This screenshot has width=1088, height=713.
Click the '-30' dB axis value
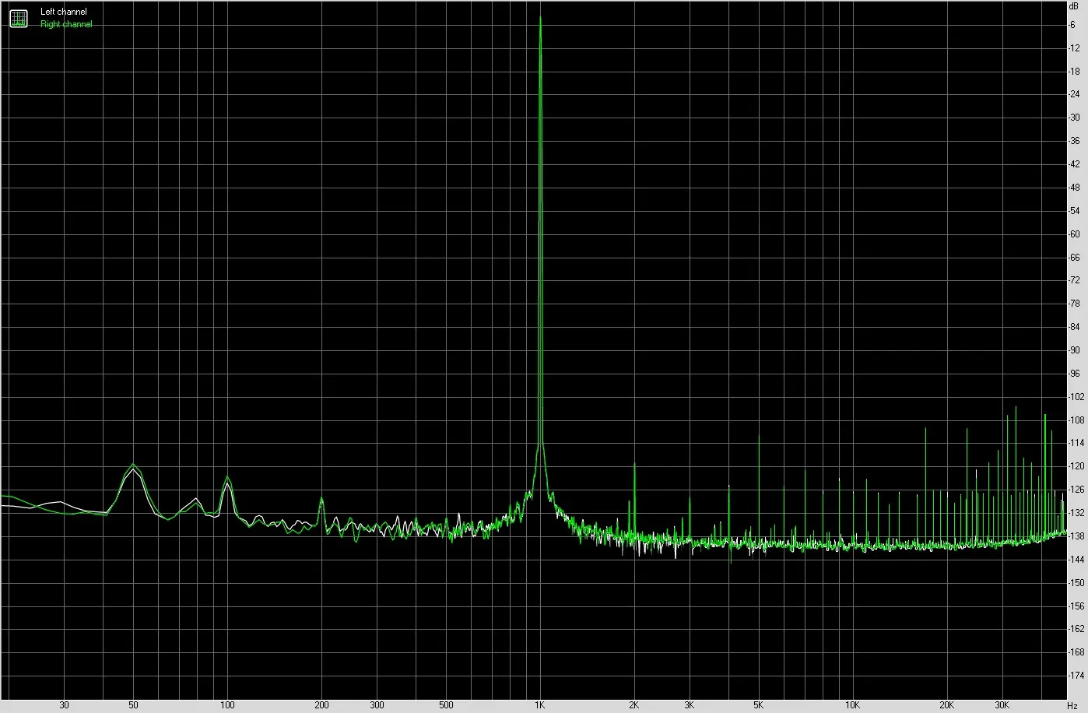(x=1075, y=118)
